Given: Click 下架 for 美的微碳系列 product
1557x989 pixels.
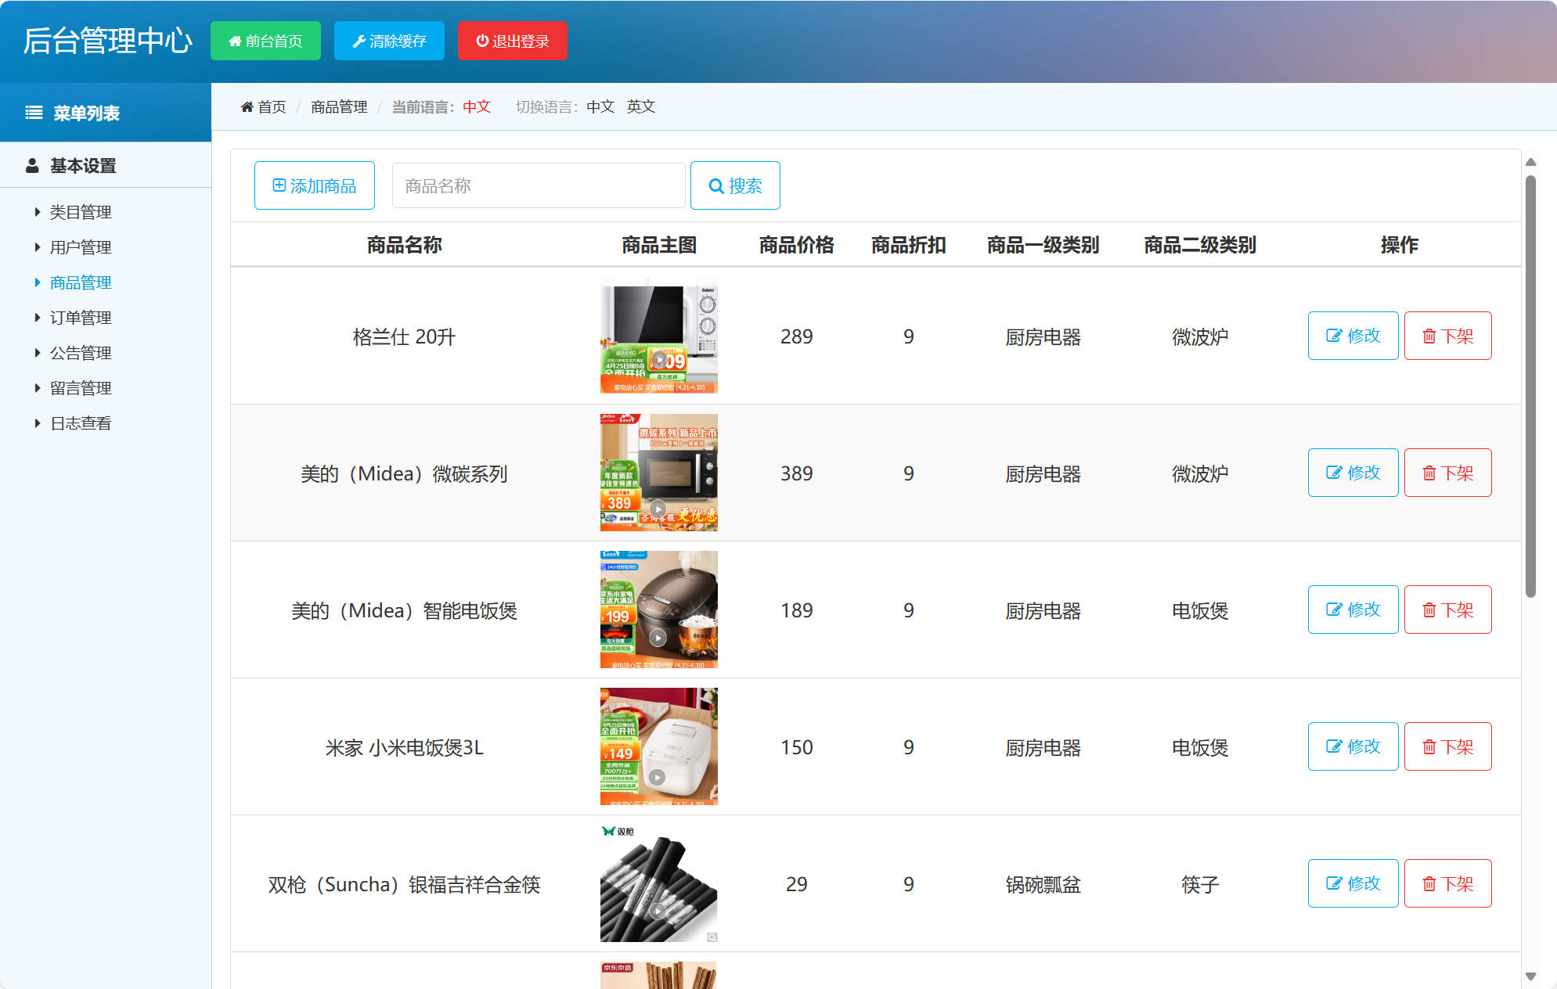Looking at the screenshot, I should tap(1447, 473).
